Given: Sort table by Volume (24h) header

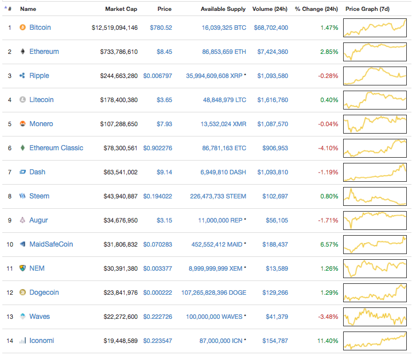Looking at the screenshot, I should pos(270,9).
